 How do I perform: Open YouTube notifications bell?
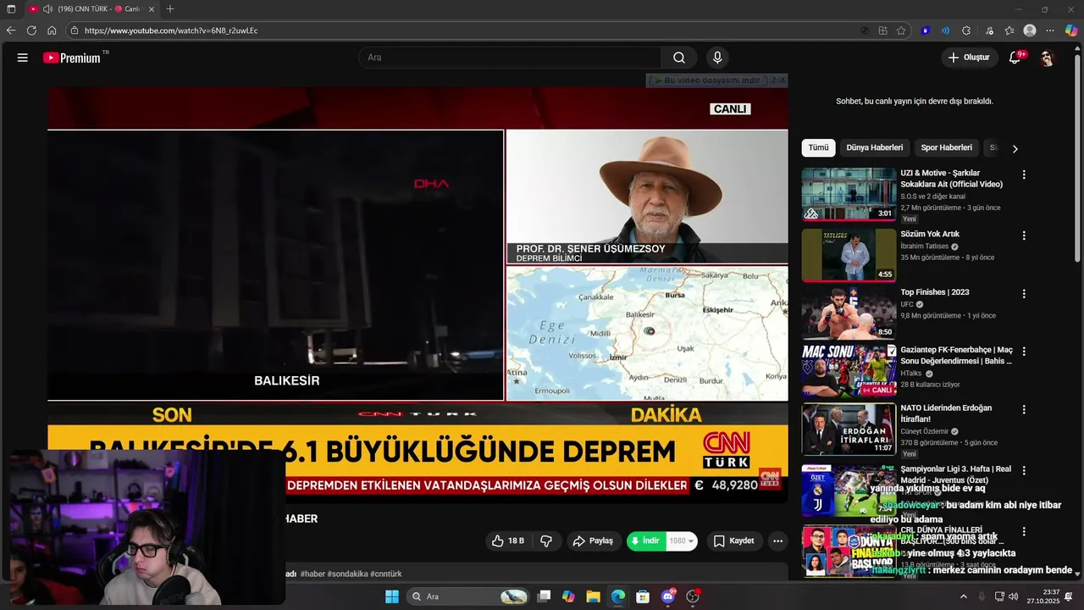[1015, 58]
